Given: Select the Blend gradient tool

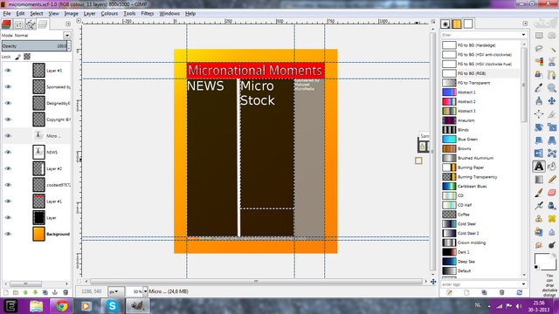Looking at the screenshot, I should tap(539, 179).
